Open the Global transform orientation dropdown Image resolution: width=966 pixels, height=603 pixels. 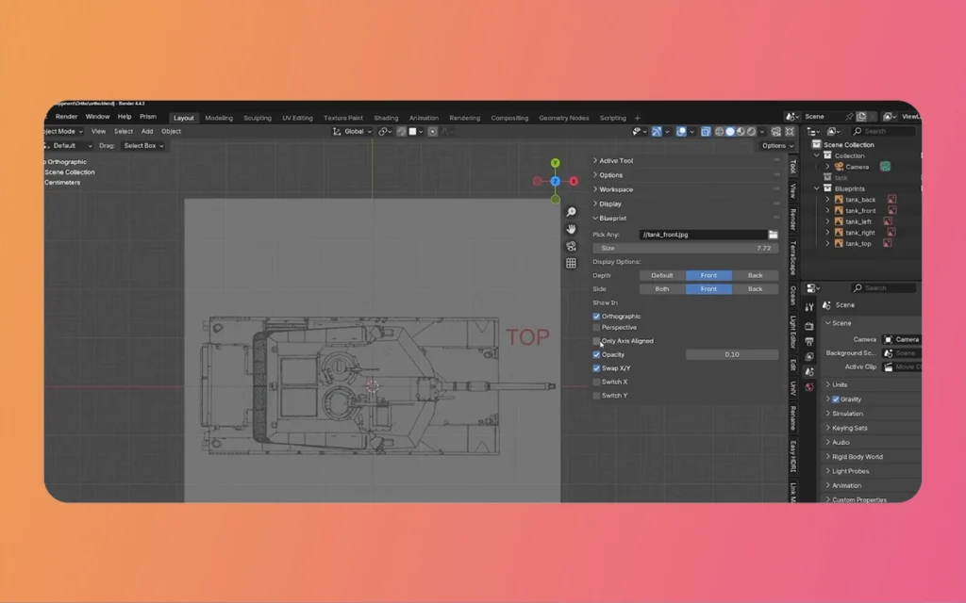coord(353,132)
